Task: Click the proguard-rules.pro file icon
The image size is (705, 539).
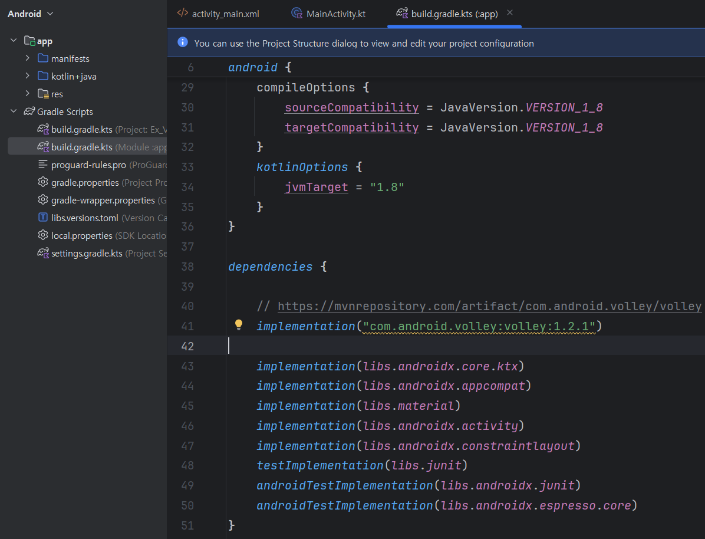Action: click(x=43, y=165)
